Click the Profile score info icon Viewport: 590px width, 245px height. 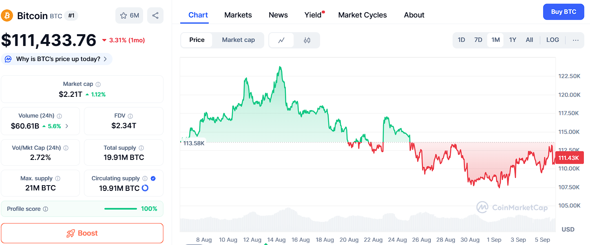point(46,209)
